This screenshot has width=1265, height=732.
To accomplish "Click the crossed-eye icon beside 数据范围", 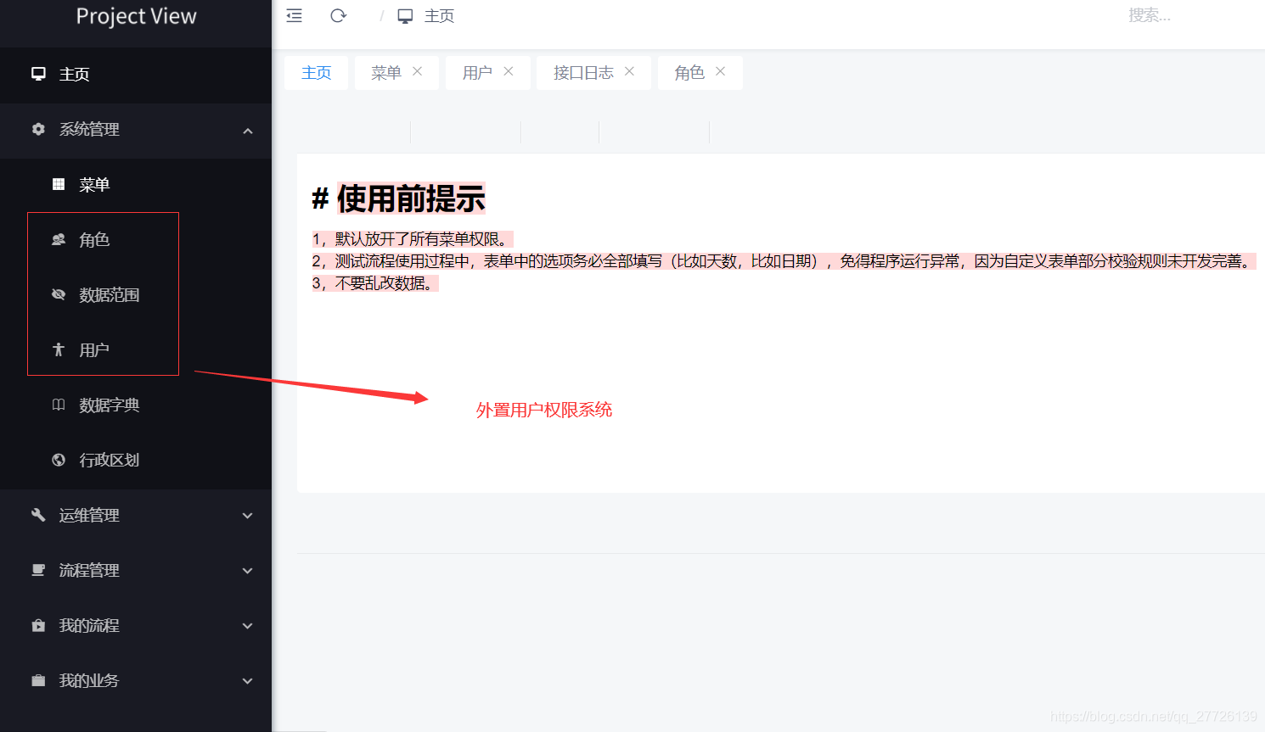I will [x=59, y=294].
